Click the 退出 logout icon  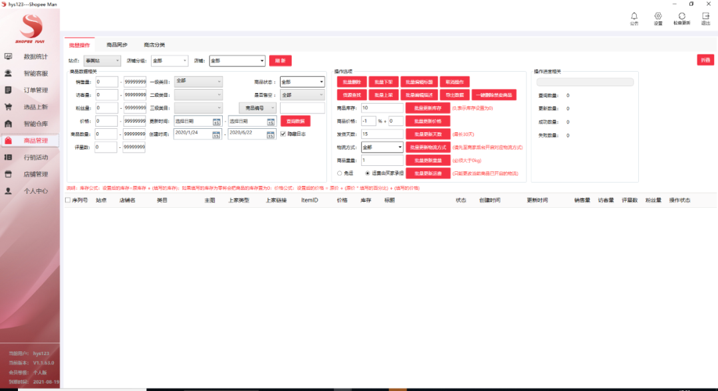[x=705, y=16]
